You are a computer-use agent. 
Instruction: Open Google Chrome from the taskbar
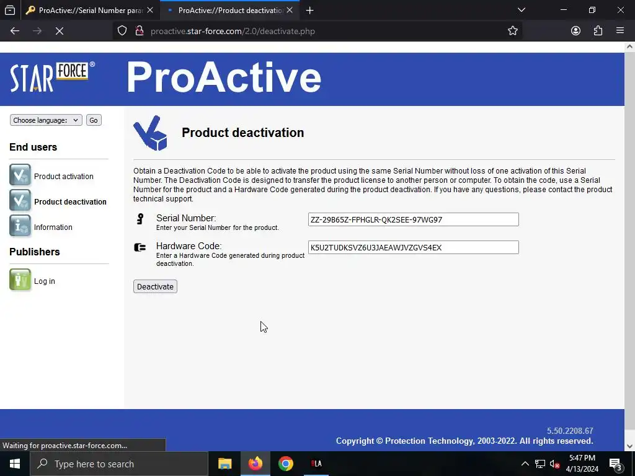point(285,464)
